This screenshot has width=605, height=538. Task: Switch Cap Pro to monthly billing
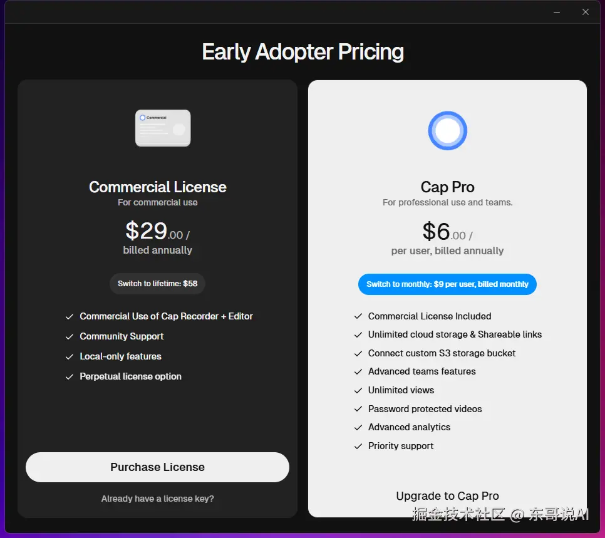pos(447,284)
